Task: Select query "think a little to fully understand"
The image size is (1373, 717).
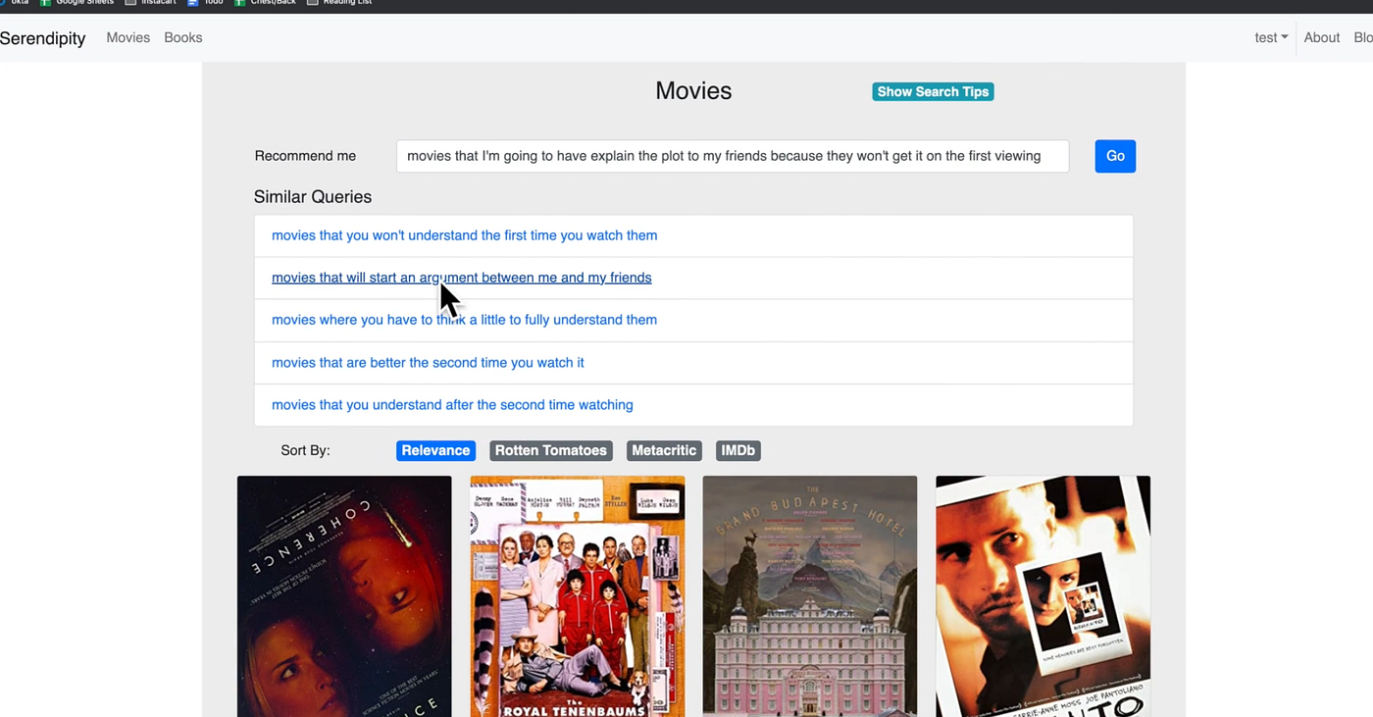Action: point(464,320)
